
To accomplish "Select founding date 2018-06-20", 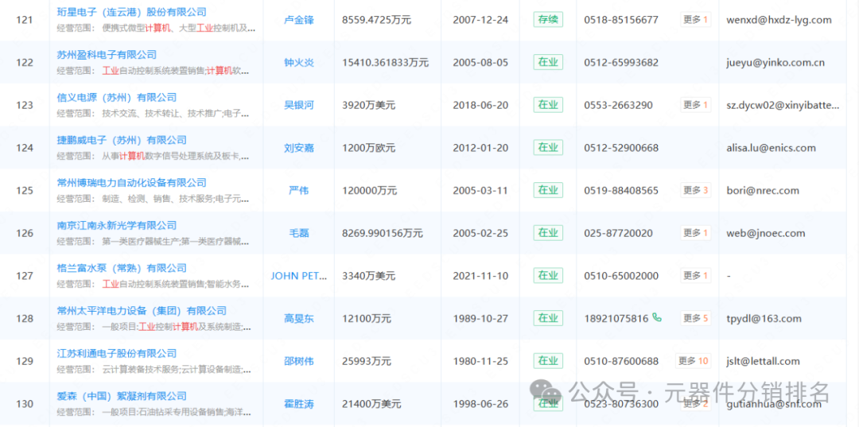I will coord(480,105).
